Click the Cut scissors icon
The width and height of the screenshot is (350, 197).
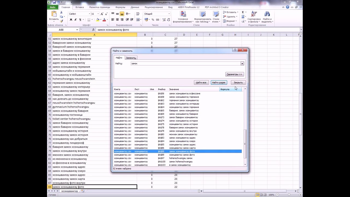(x=62, y=13)
